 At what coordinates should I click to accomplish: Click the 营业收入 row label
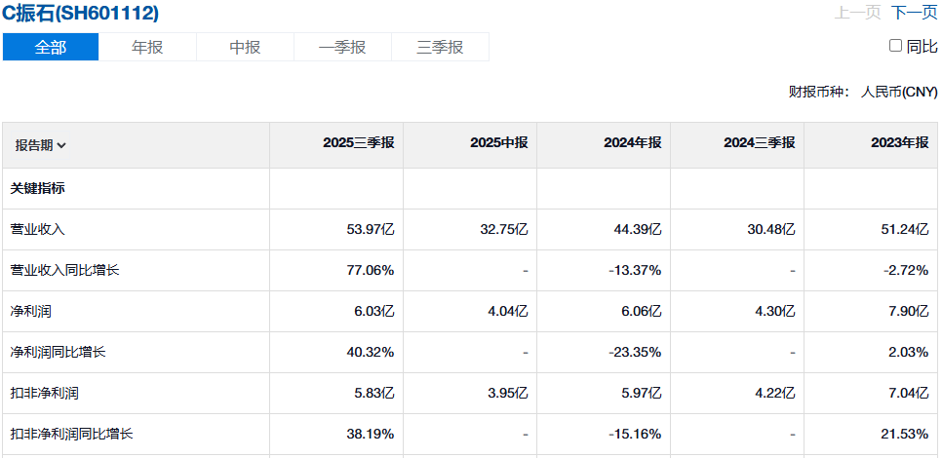(37, 229)
